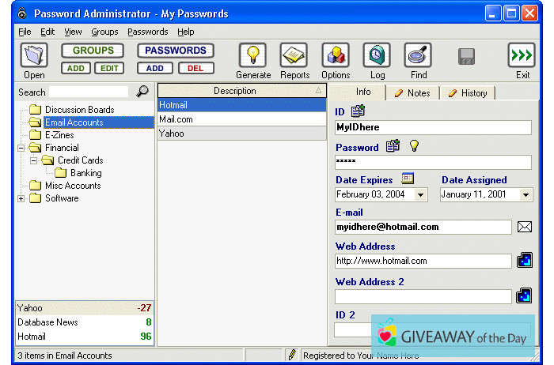Click the envelope icon to send e-mail

524,227
